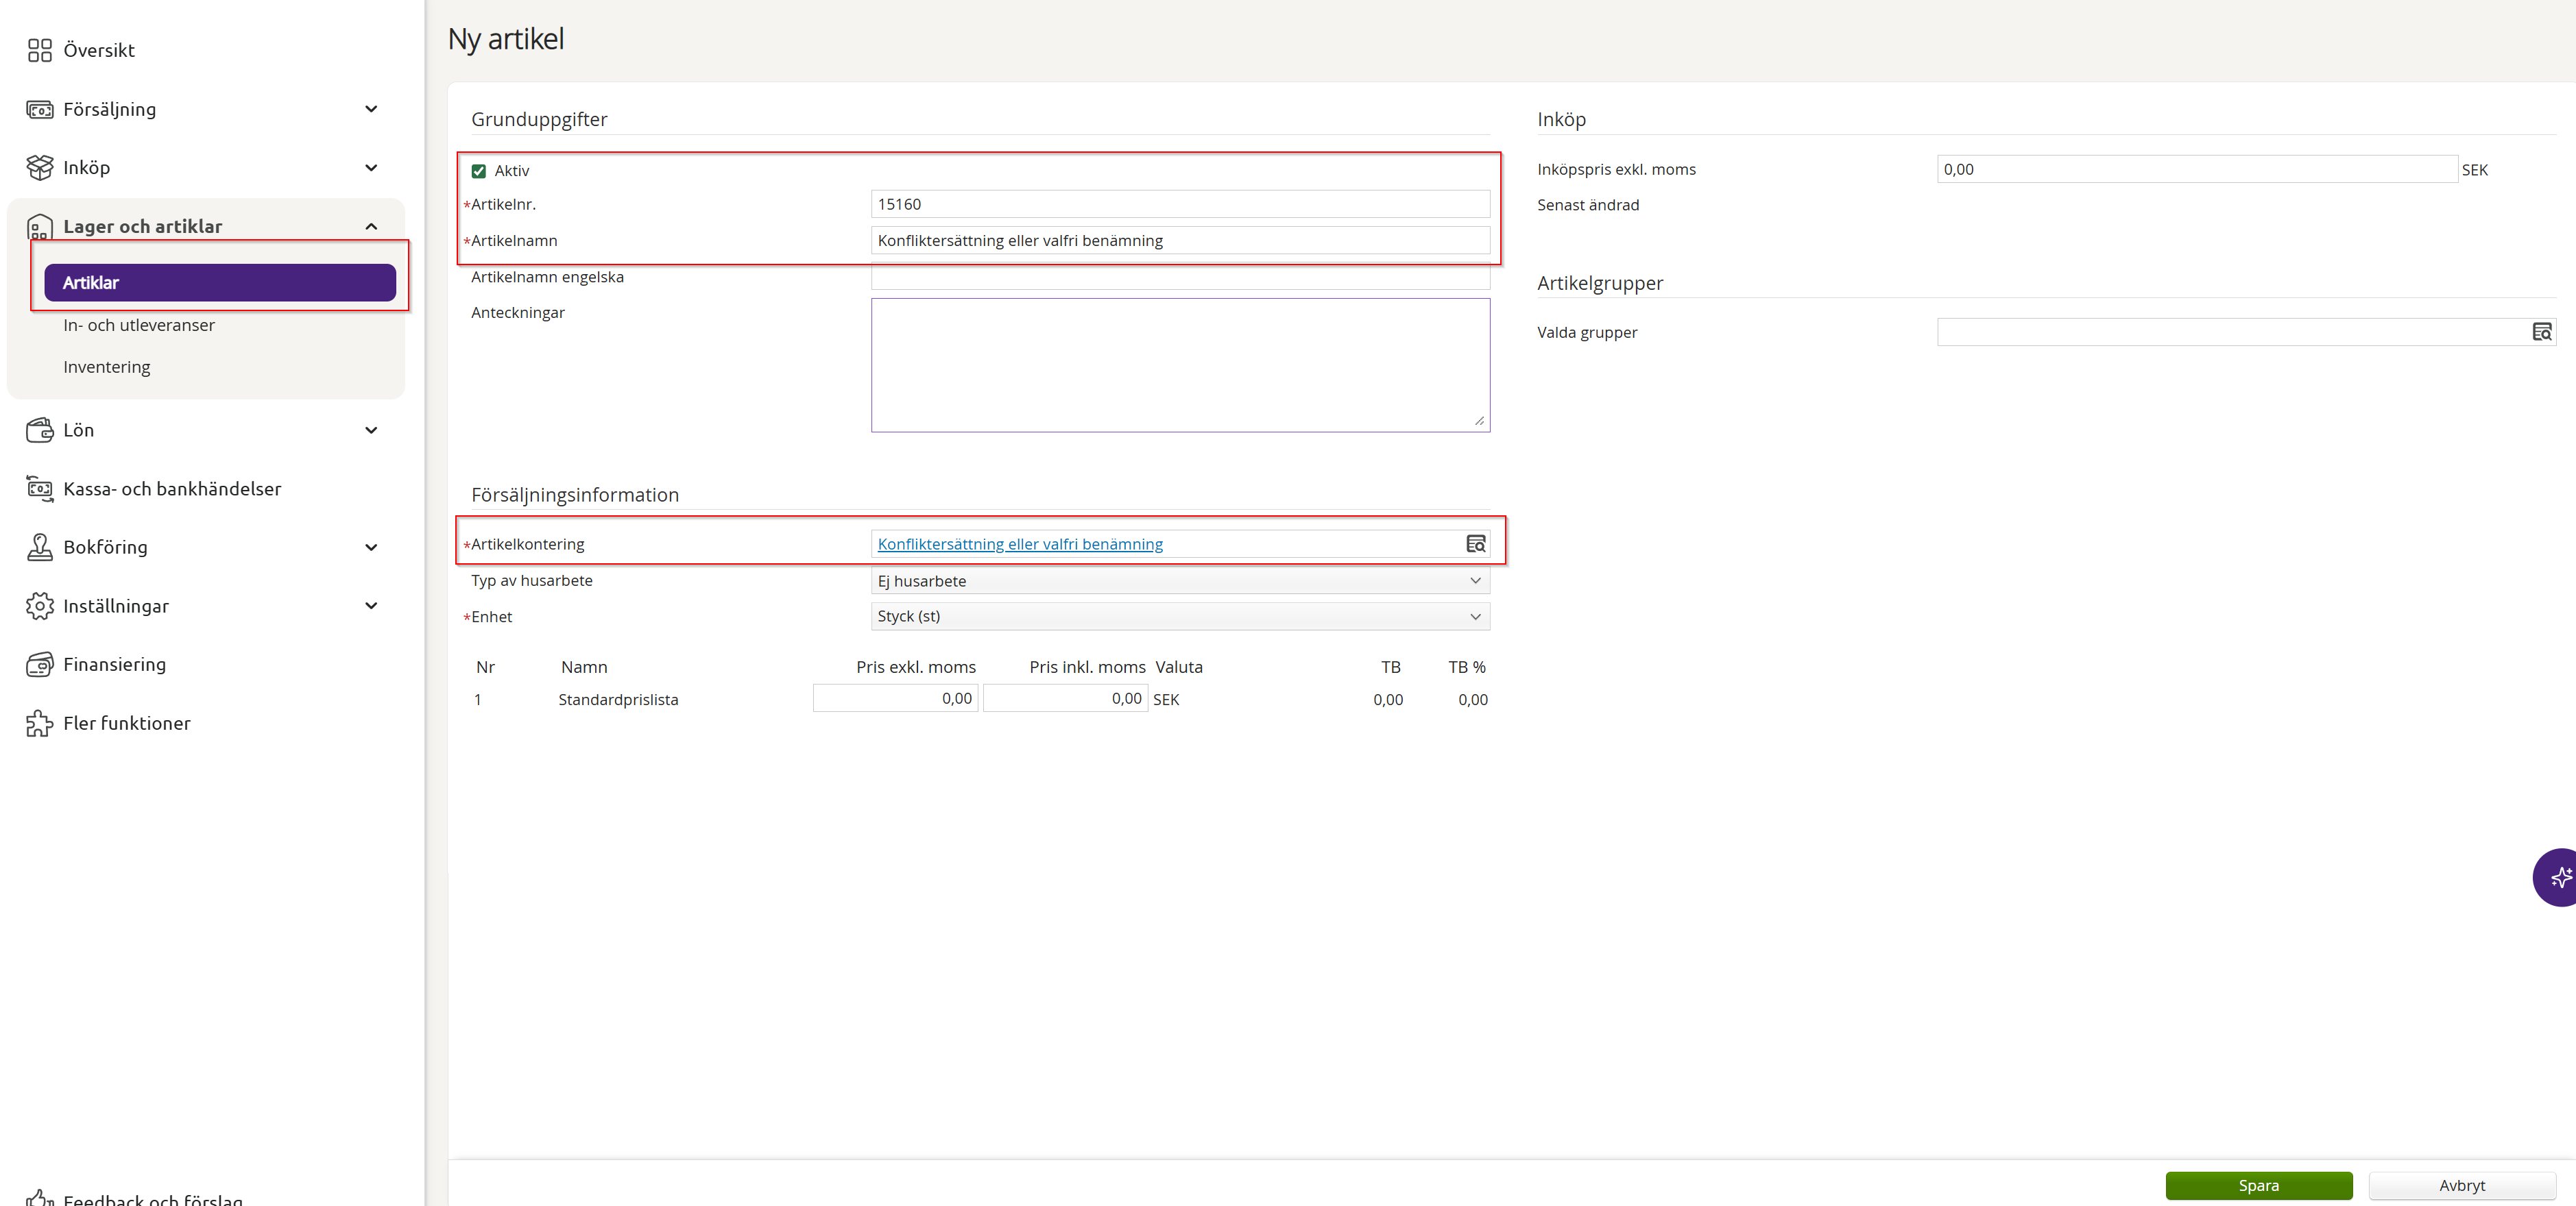This screenshot has width=2576, height=1206.
Task: Expand the Bokföring menu chevron
Action: point(371,547)
